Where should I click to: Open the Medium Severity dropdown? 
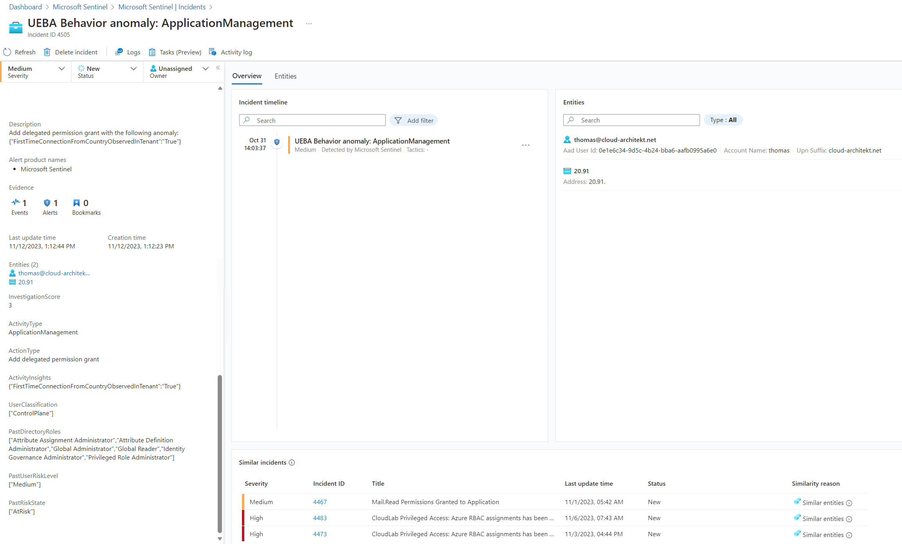[x=36, y=72]
